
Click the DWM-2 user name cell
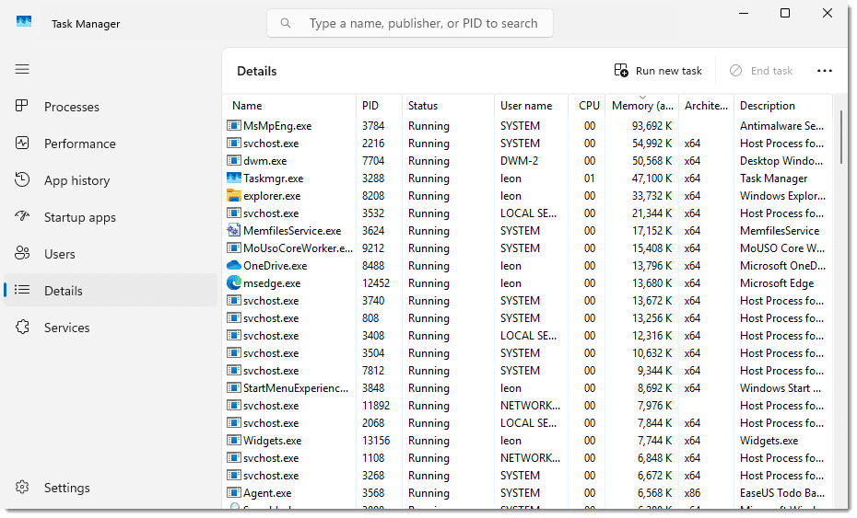pyautogui.click(x=519, y=160)
